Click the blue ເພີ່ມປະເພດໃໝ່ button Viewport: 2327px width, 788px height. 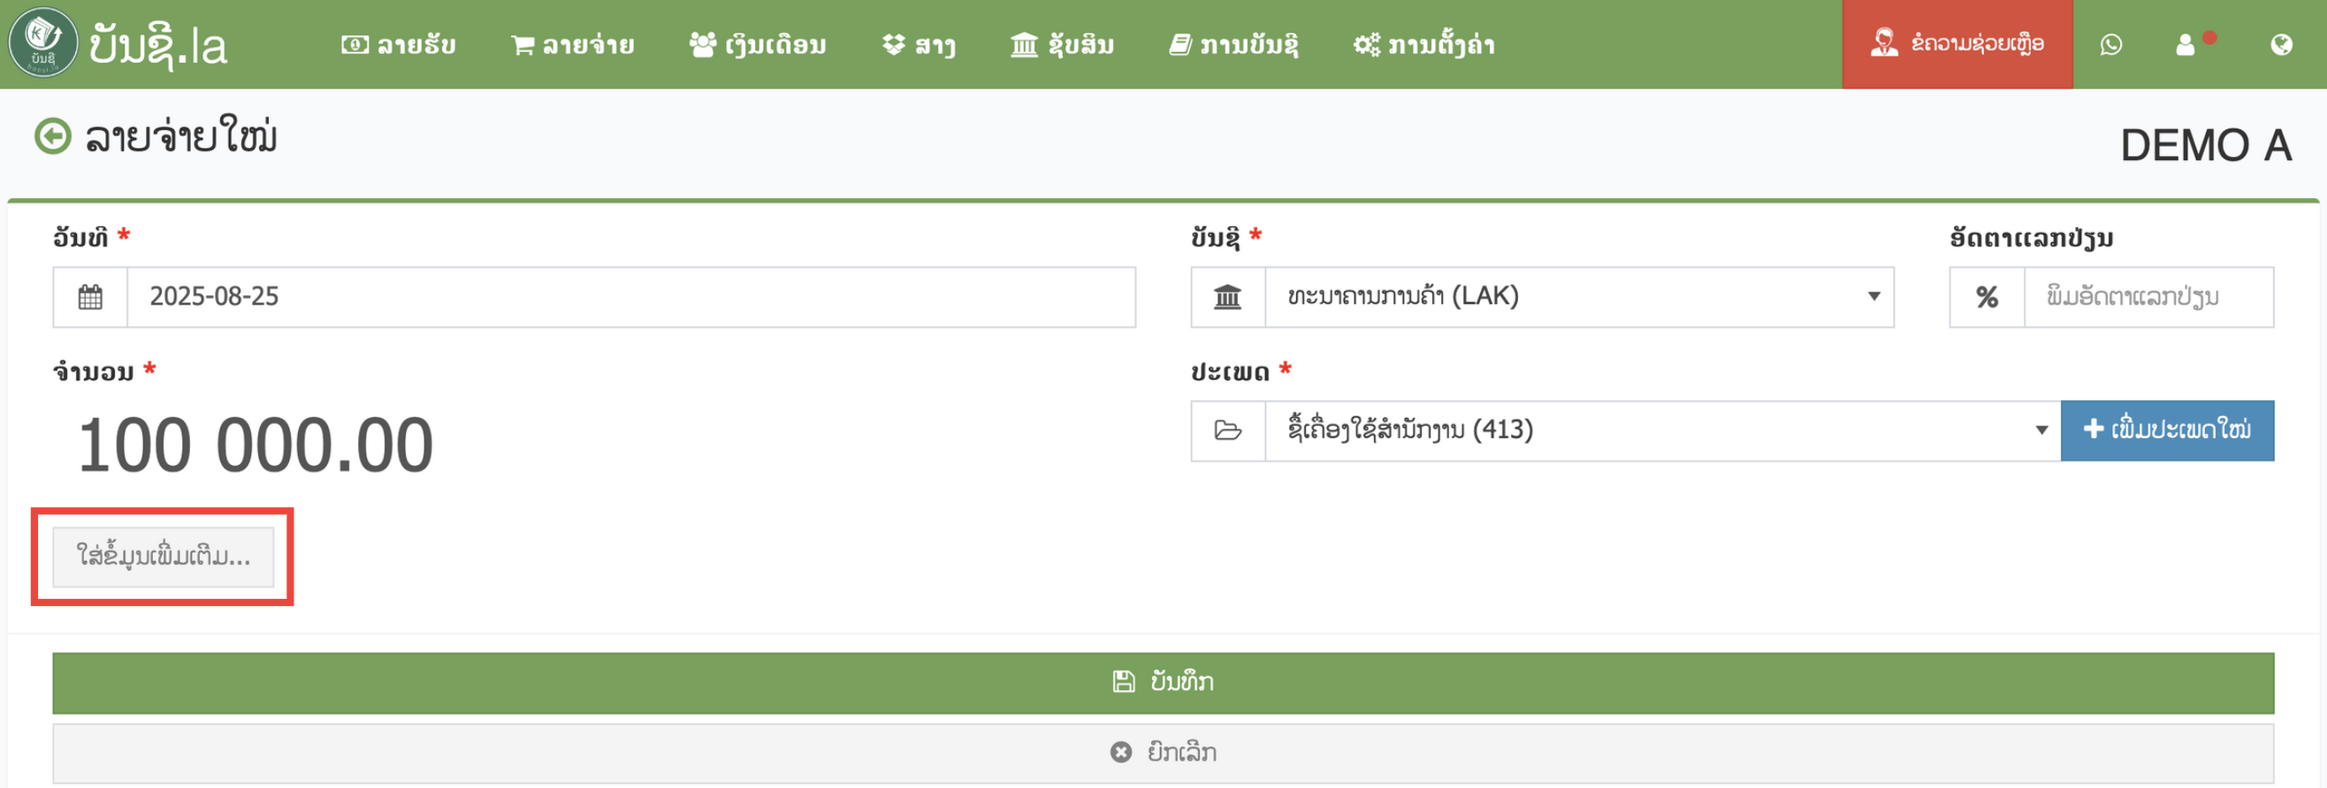pyautogui.click(x=2166, y=430)
